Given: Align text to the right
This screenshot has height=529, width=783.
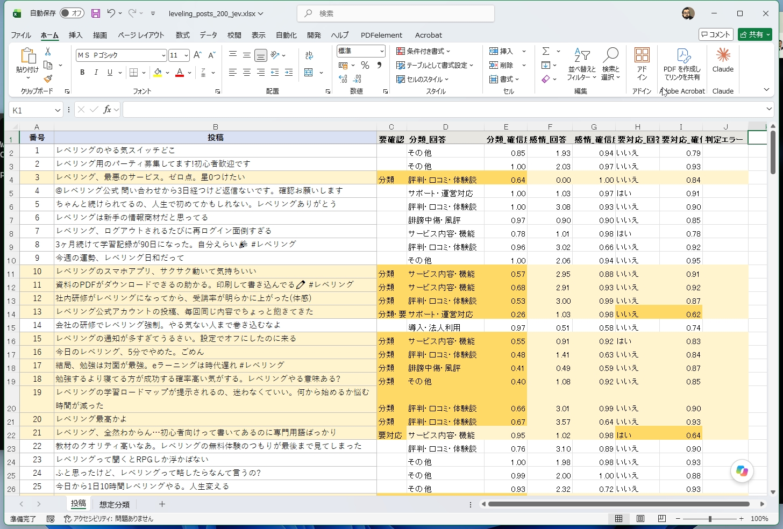Looking at the screenshot, I should tap(260, 72).
